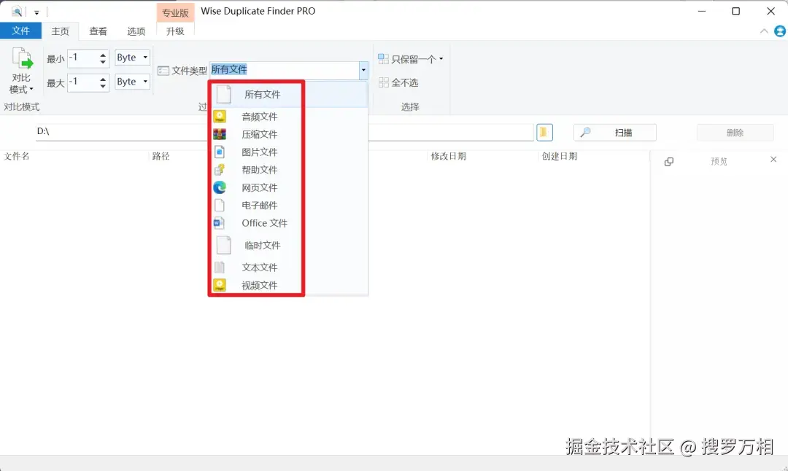788x471 pixels.
Task: Select 电子邮件 email option
Action: [290, 206]
